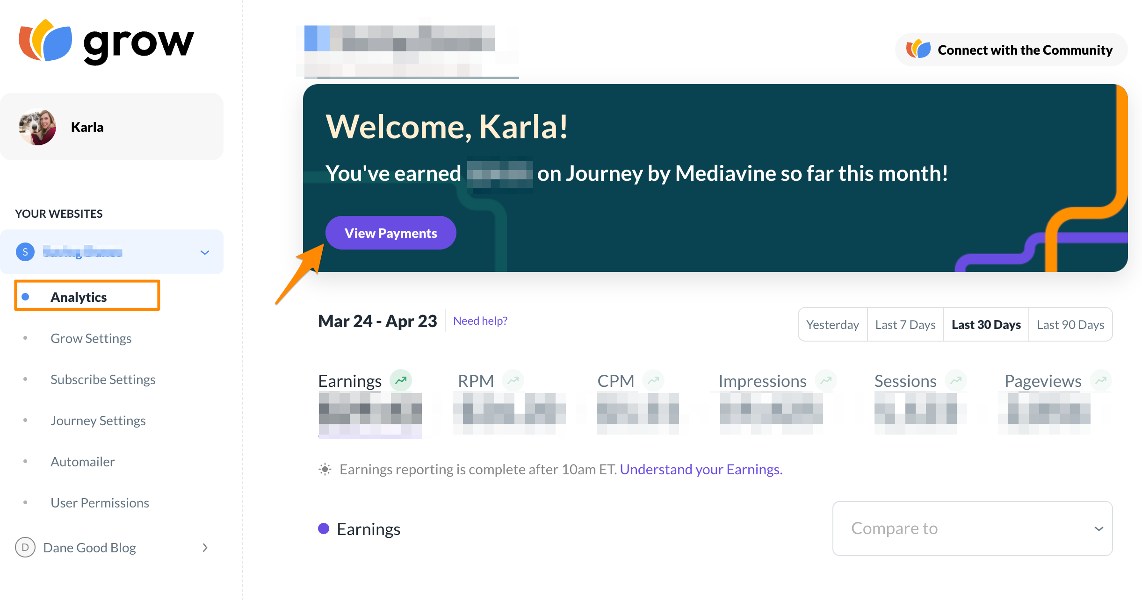Expand the Dane Good Blog chevron
This screenshot has height=600, width=1142.
204,547
